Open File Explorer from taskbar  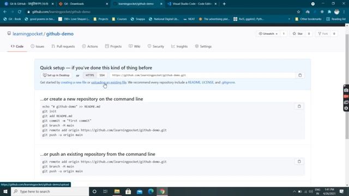click(117, 191)
